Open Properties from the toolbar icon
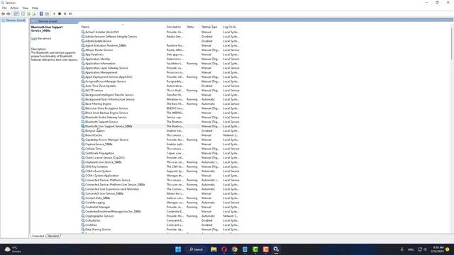 pos(23,14)
